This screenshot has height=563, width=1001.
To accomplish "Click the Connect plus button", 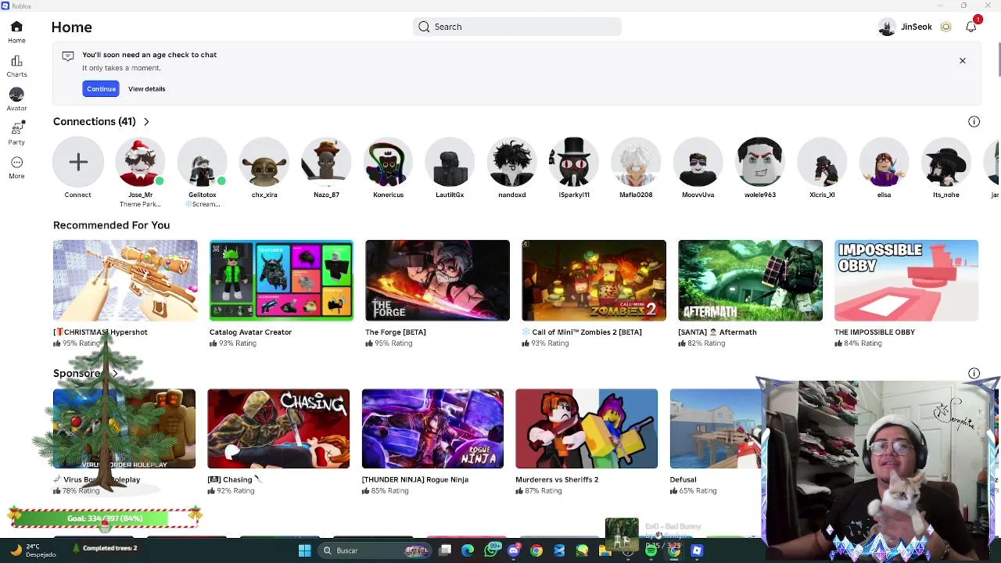I will point(78,162).
